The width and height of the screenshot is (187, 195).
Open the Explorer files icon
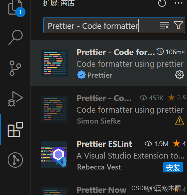[x=15, y=8]
